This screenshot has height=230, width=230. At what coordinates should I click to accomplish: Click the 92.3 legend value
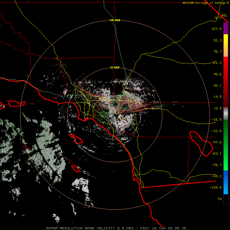click(x=217, y=40)
